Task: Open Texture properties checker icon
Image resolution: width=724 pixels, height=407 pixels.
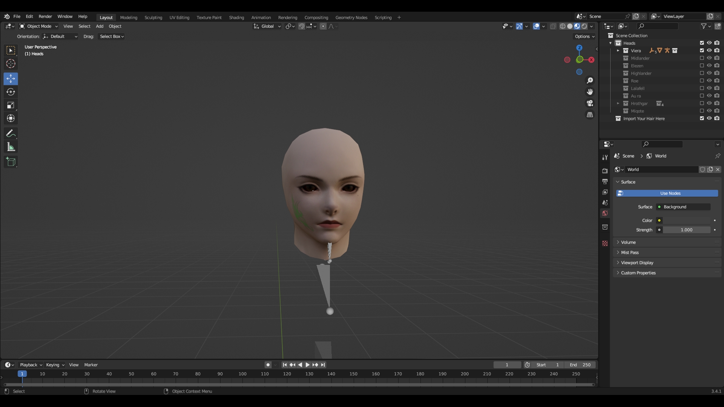Action: [605, 243]
